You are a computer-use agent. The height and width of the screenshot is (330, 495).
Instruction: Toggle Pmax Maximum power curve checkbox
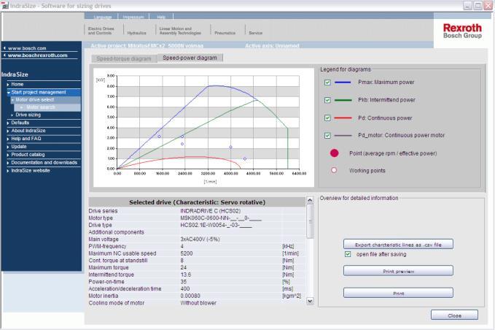pyautogui.click(x=327, y=82)
